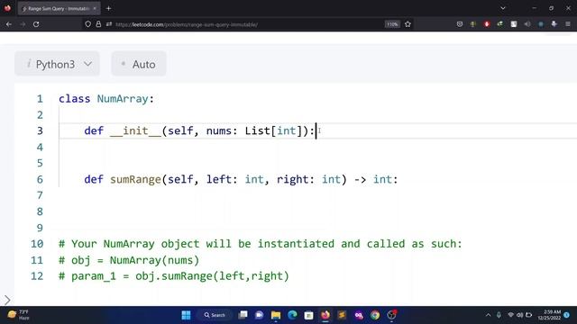Open site permissions icon in address bar

click(109, 24)
